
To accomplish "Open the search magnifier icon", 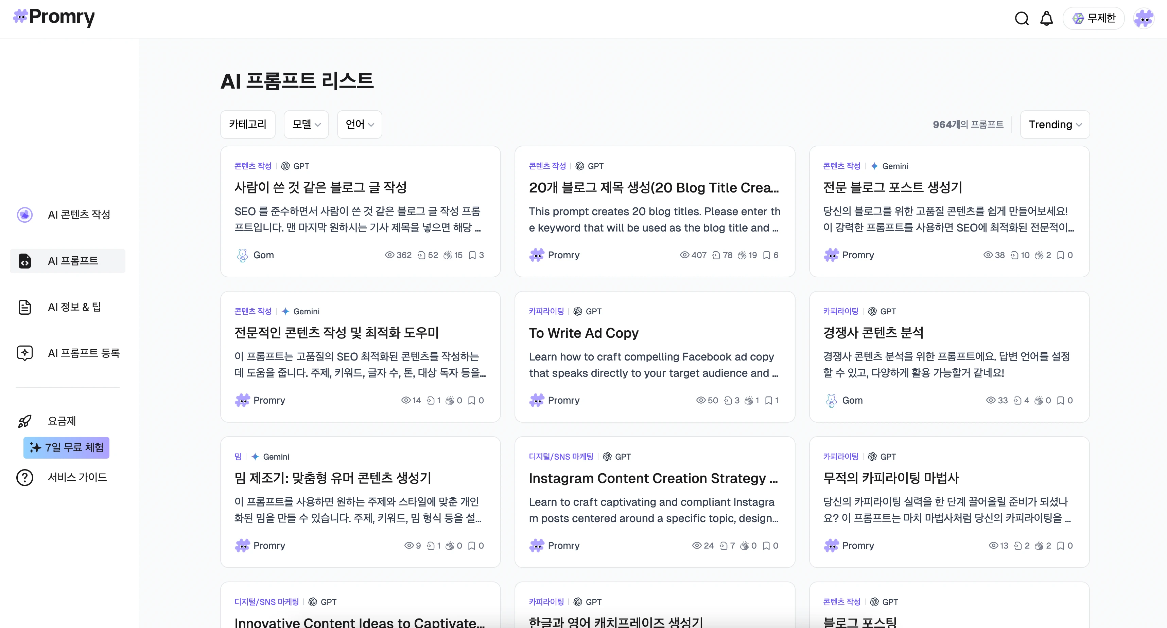I will click(1022, 19).
